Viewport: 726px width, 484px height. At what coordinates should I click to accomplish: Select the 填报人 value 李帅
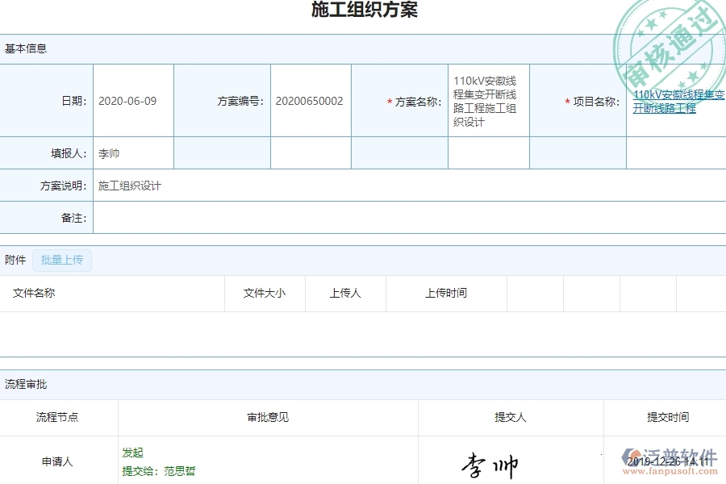click(108, 152)
